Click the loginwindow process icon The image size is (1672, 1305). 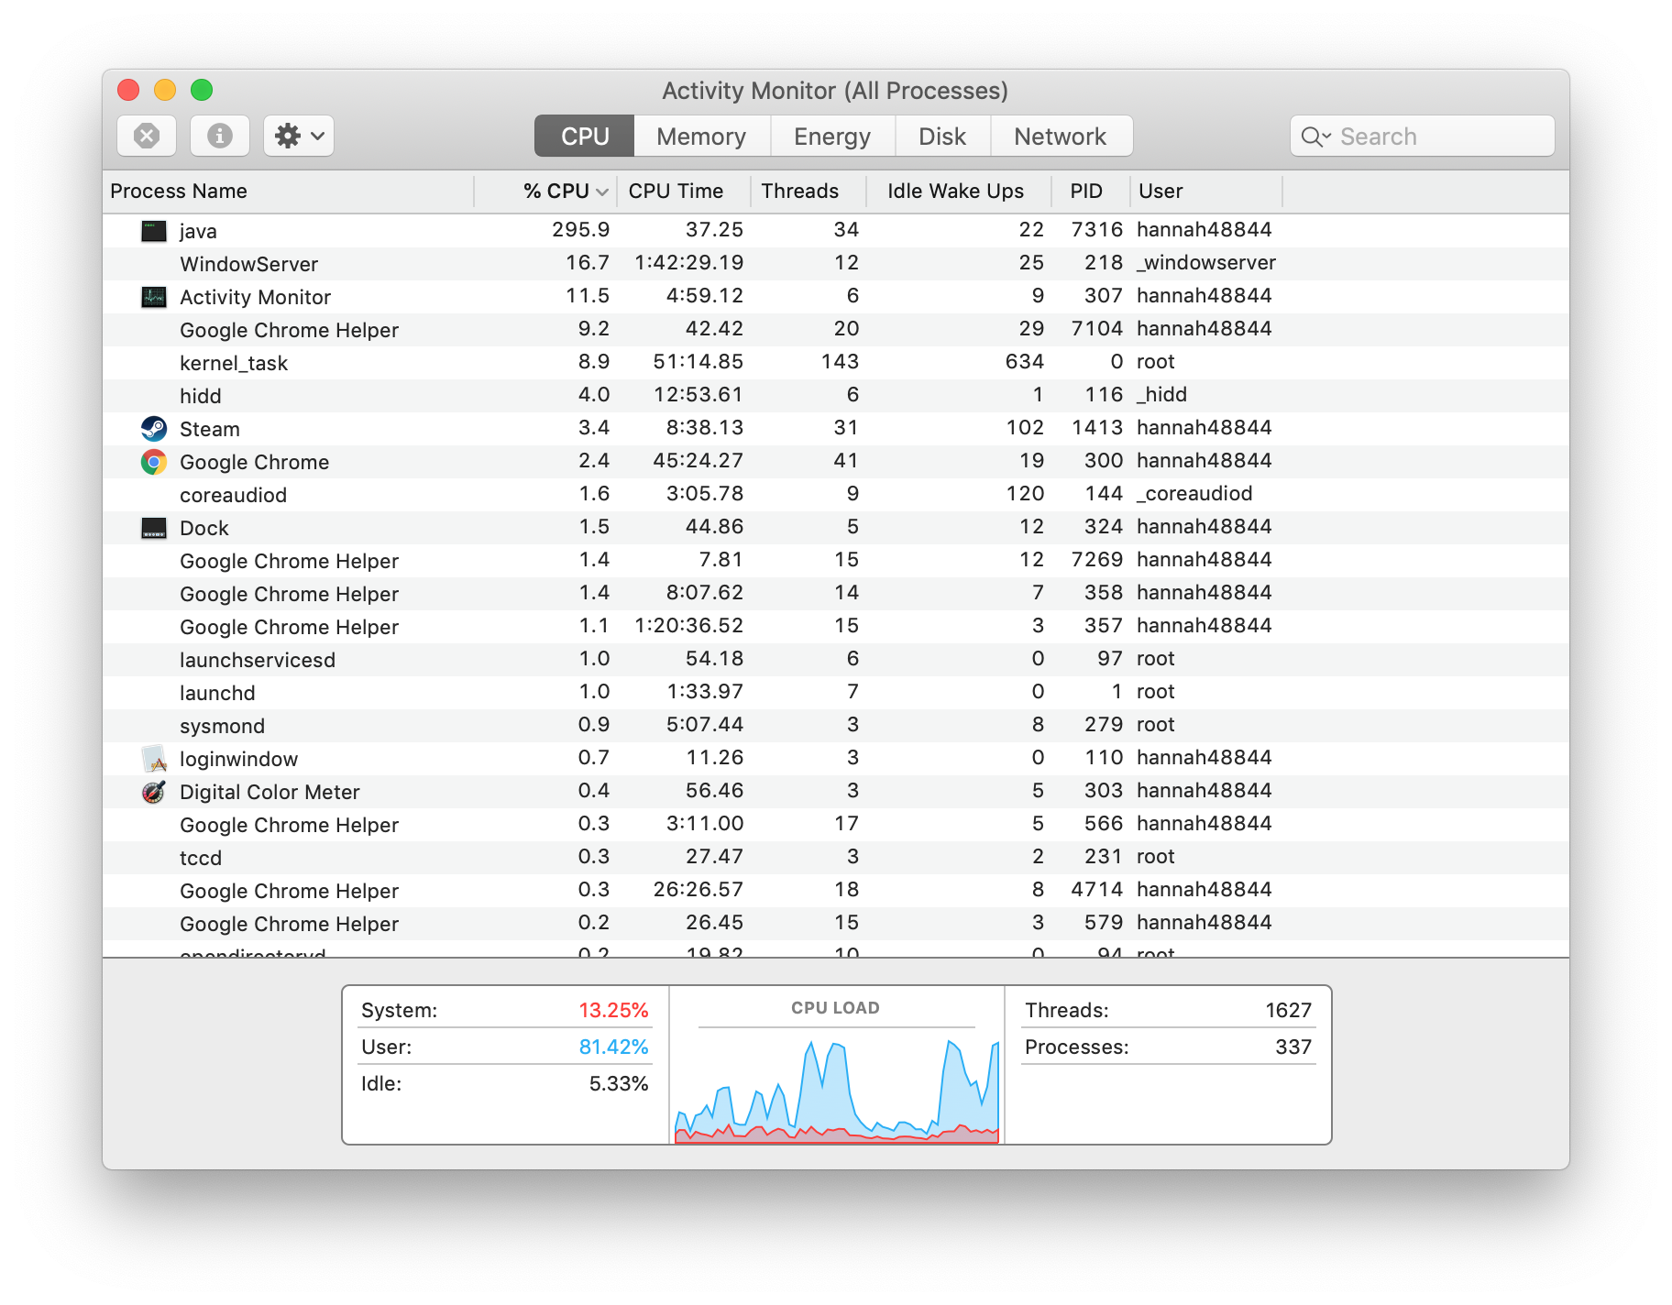154,758
